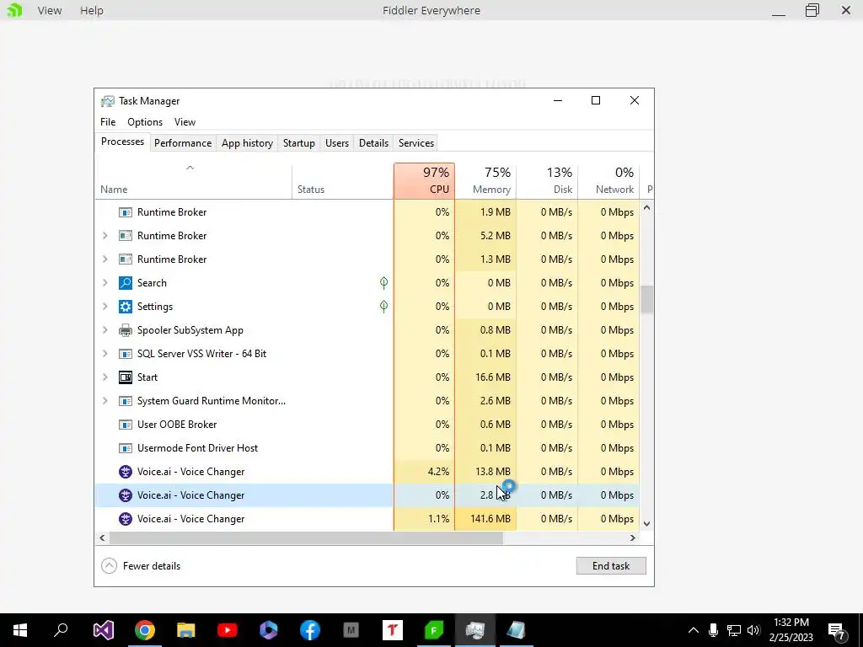863x647 pixels.
Task: Click Fewer details toggle
Action: click(x=142, y=566)
